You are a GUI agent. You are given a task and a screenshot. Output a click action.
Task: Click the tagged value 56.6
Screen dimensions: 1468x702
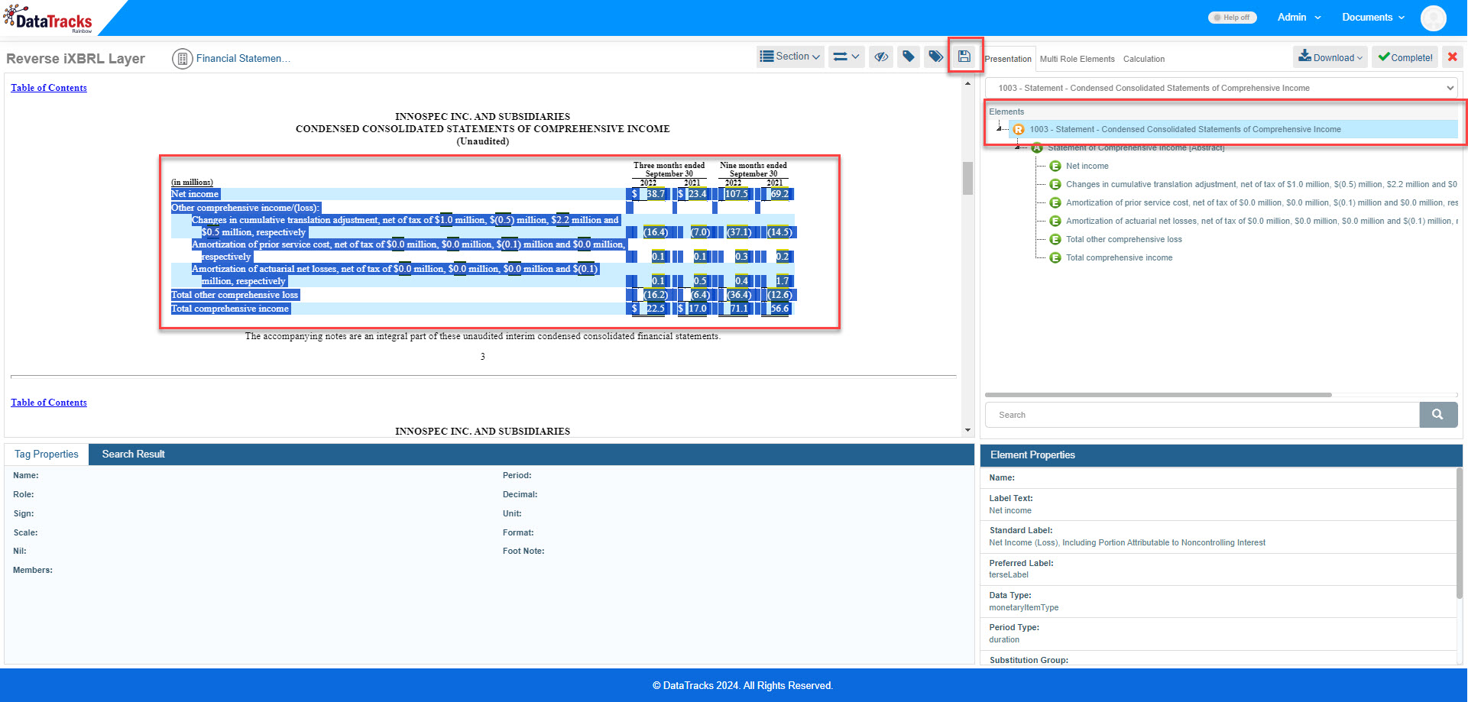(x=779, y=309)
